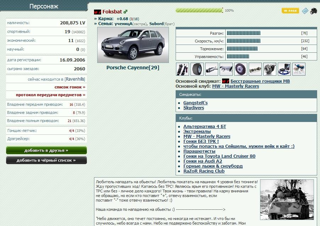Image resolution: width=320 pixels, height=226 pixels.
Task: Click the suspension coilover upgrade icon
Action: click(x=182, y=69)
